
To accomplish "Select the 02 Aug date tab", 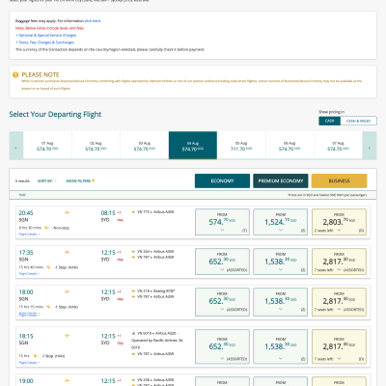I will point(96,146).
